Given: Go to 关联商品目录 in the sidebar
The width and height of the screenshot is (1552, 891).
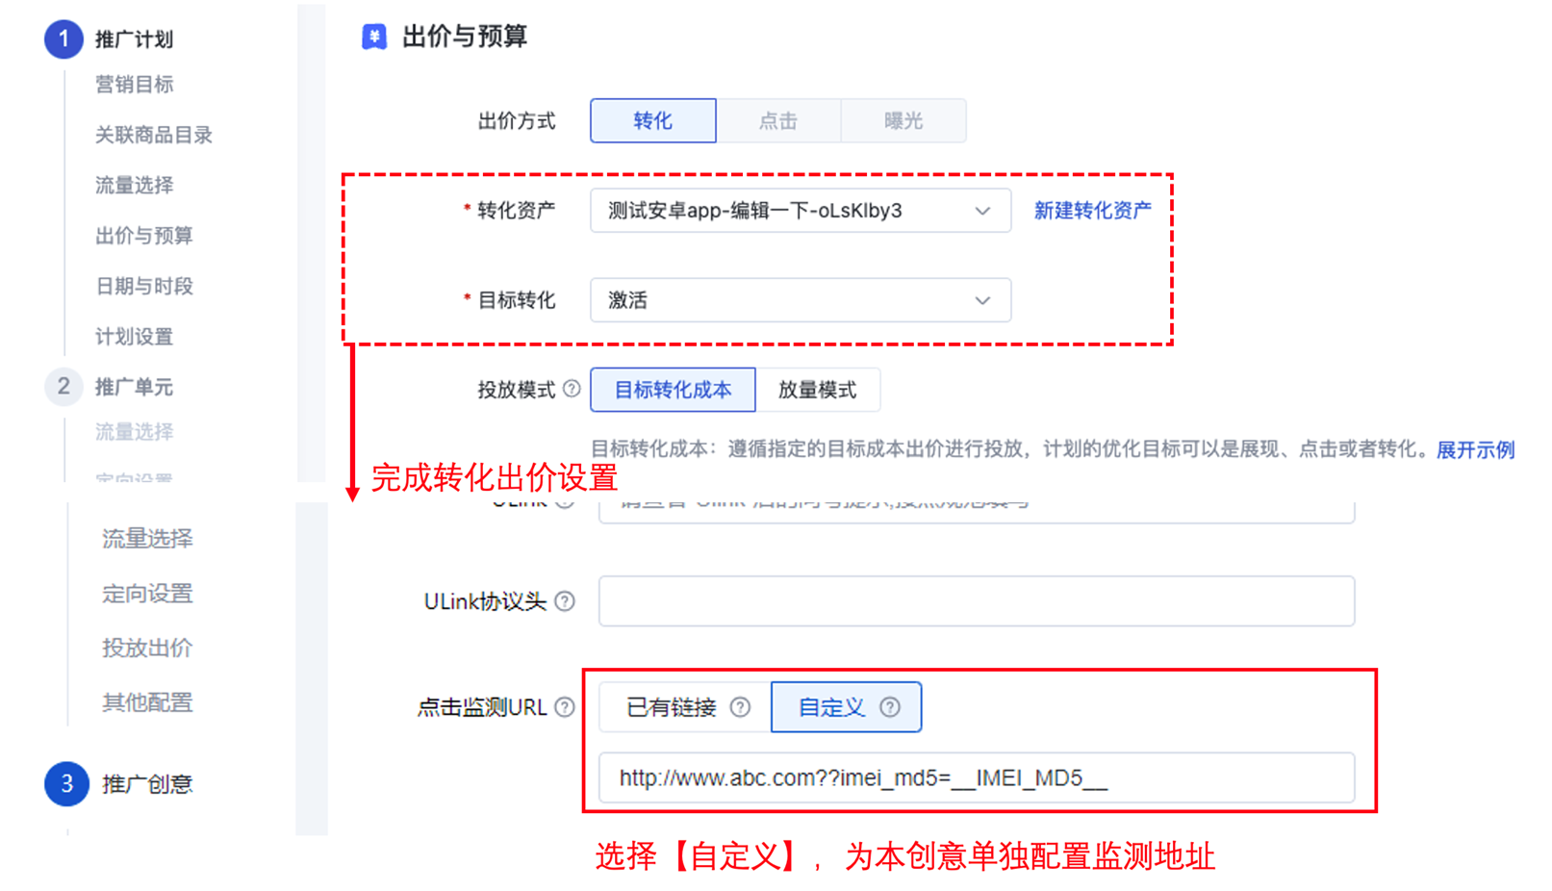Looking at the screenshot, I should click(154, 135).
